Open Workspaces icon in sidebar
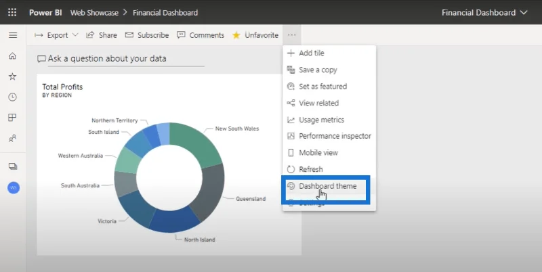The height and width of the screenshot is (272, 542). point(13,166)
